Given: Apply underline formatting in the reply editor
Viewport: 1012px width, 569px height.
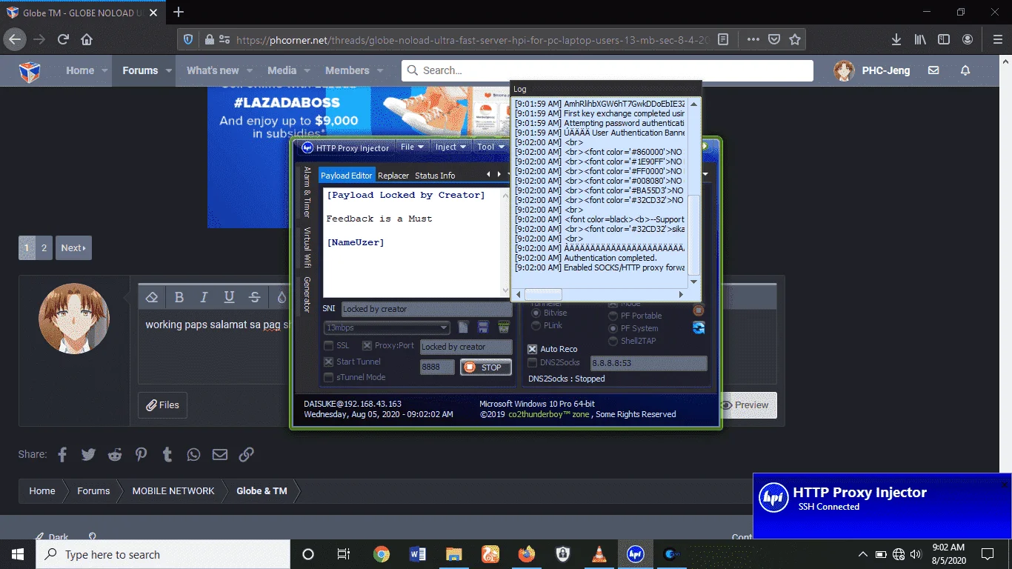Looking at the screenshot, I should 229,297.
